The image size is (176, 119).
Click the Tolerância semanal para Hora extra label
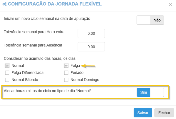[x=34, y=32]
